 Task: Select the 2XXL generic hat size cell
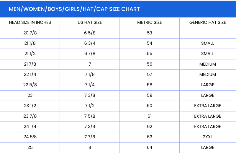208,137
